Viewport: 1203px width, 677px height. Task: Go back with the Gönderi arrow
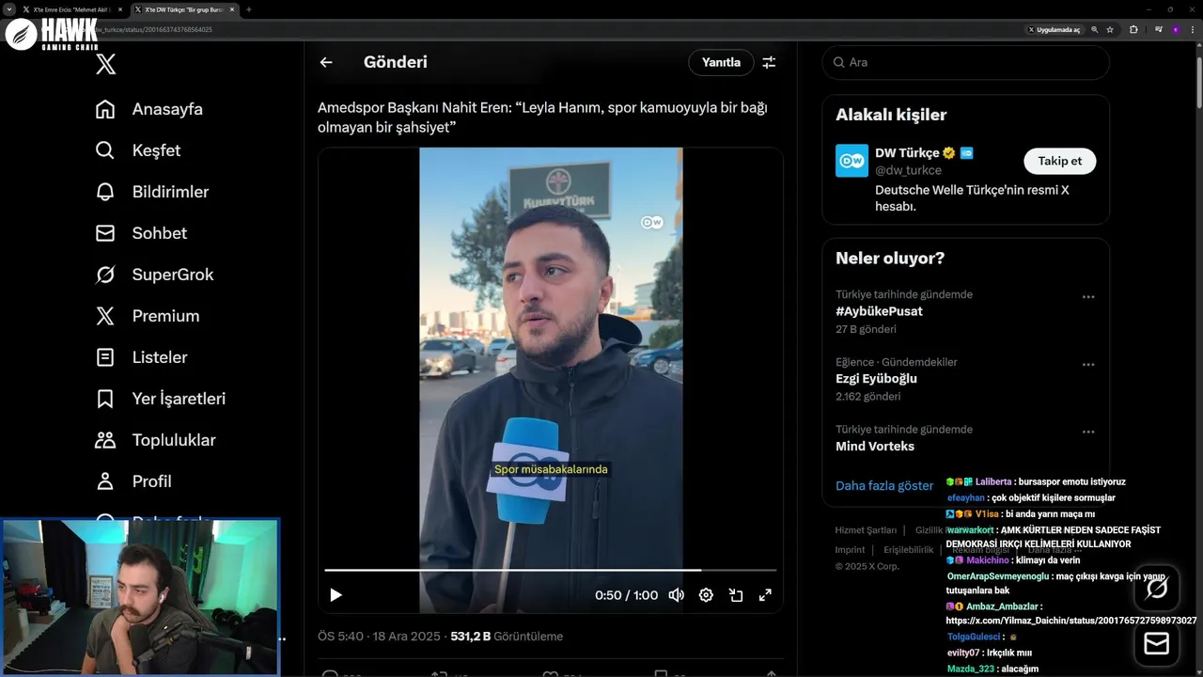(326, 62)
